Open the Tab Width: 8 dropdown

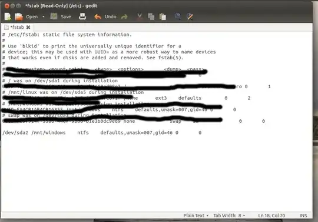click(229, 216)
